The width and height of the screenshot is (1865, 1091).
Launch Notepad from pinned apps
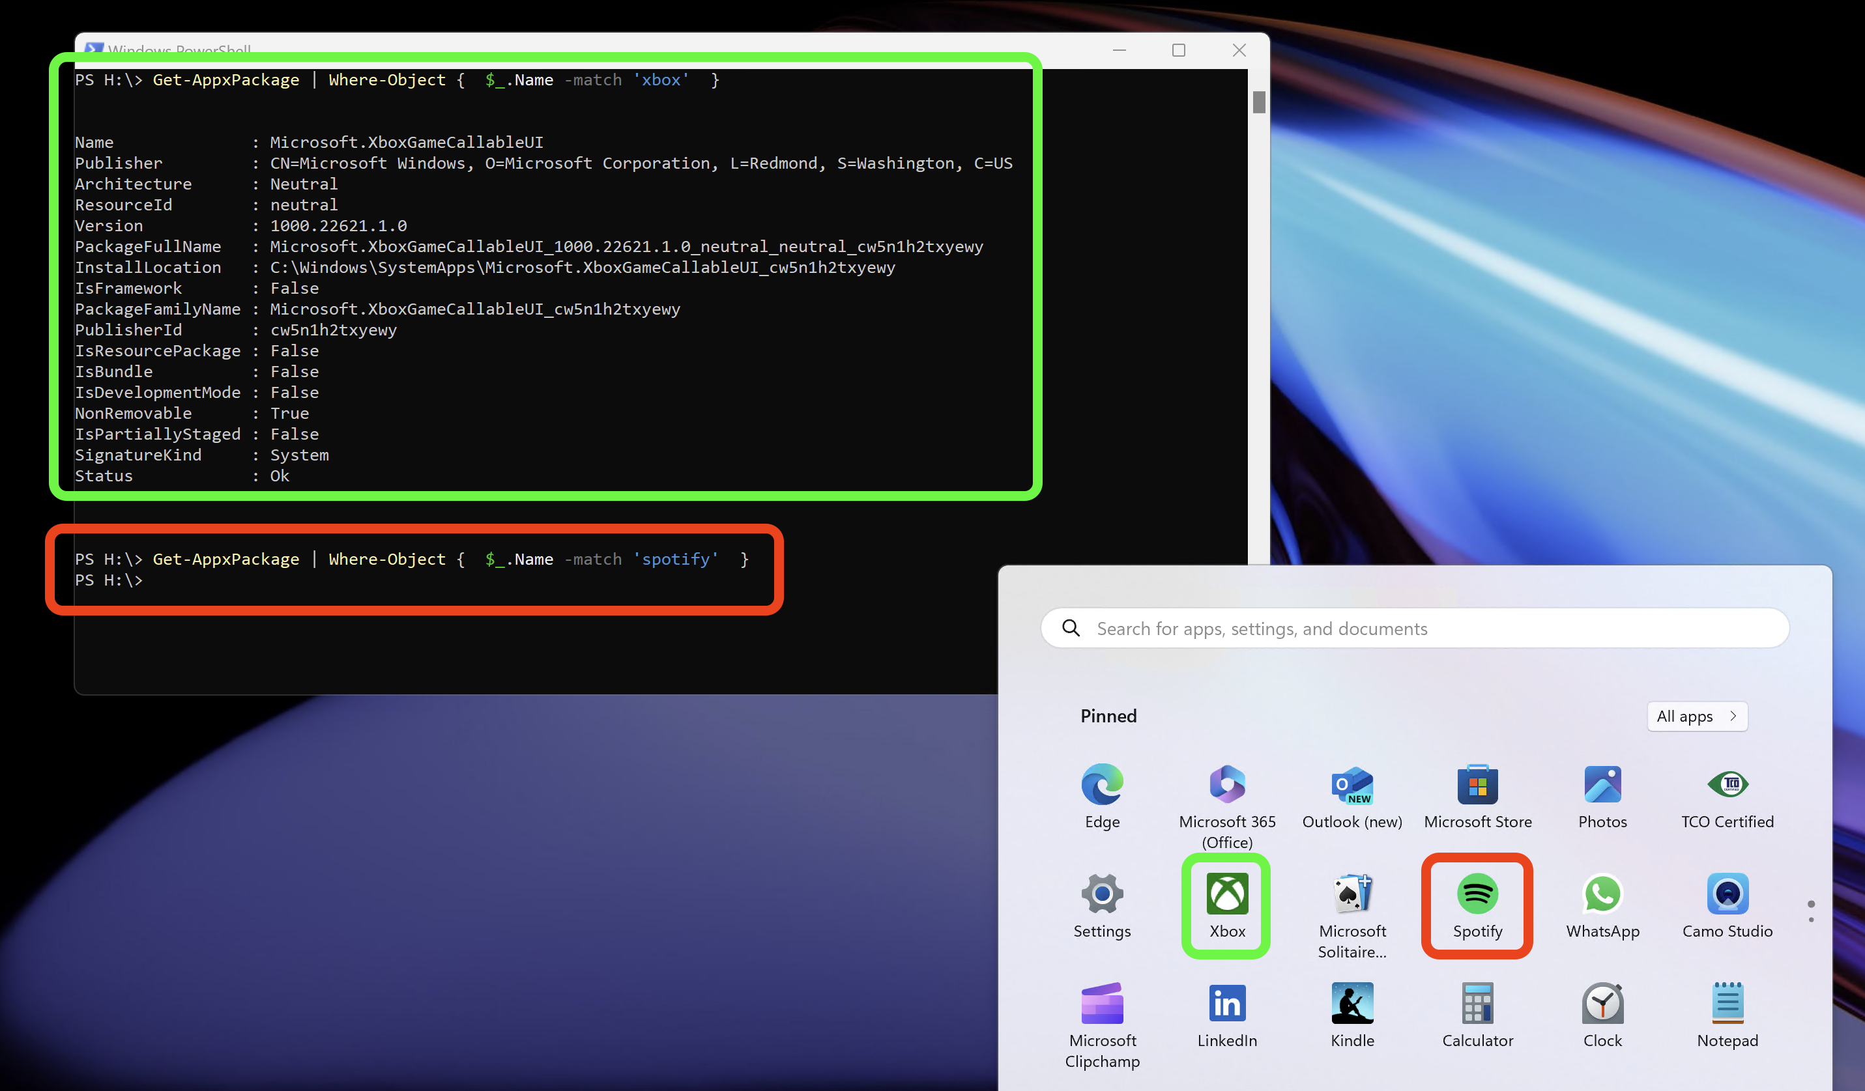click(x=1727, y=1015)
